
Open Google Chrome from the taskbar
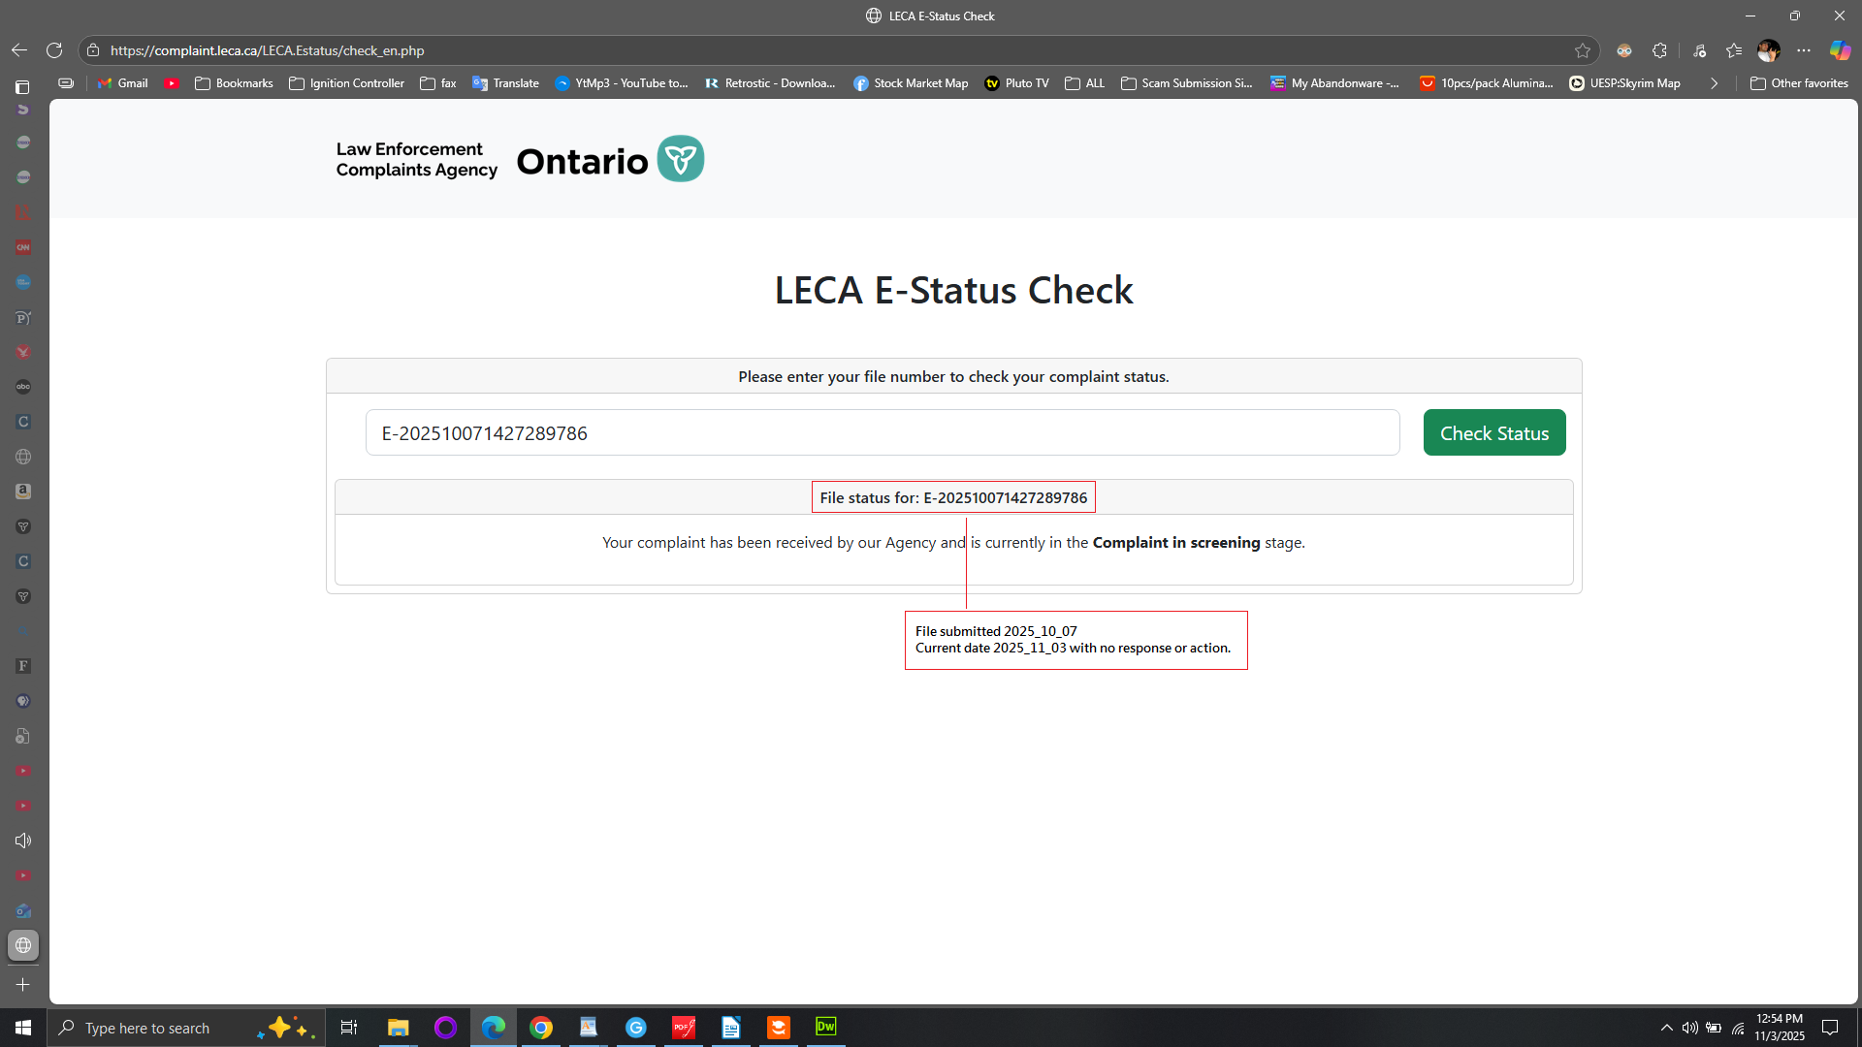point(541,1028)
